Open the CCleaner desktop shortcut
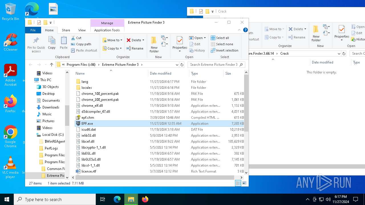Image resolution: width=365 pixels, height=205 pixels. [11, 43]
